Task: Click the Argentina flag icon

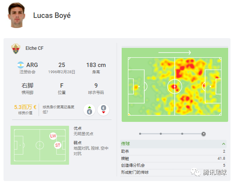Action: (x=21, y=65)
